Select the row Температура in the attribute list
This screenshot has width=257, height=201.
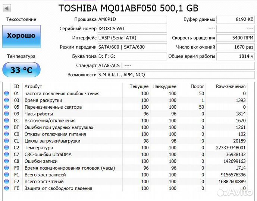(125, 147)
